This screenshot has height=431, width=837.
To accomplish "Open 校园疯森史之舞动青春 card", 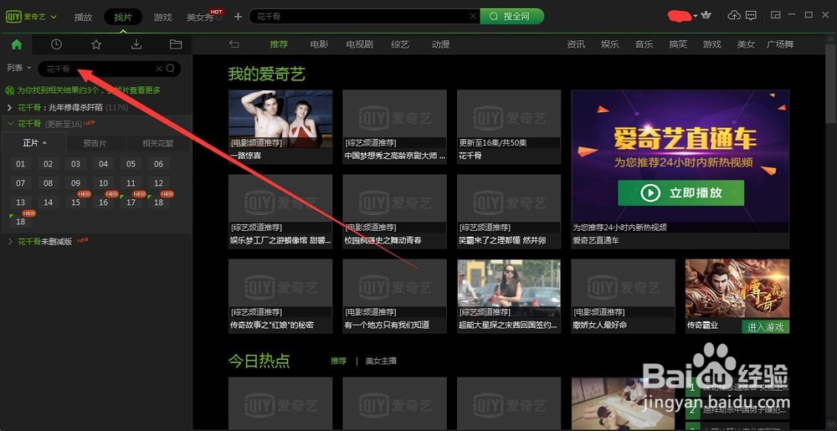I will click(394, 211).
